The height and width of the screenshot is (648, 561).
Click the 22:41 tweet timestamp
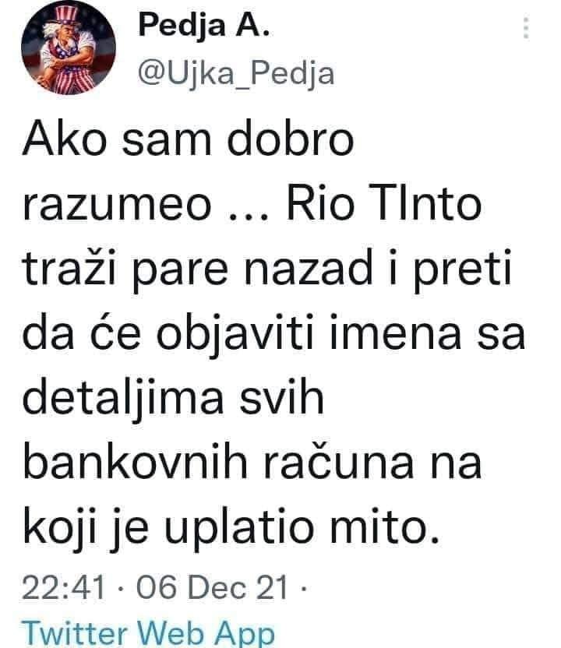coord(64,588)
